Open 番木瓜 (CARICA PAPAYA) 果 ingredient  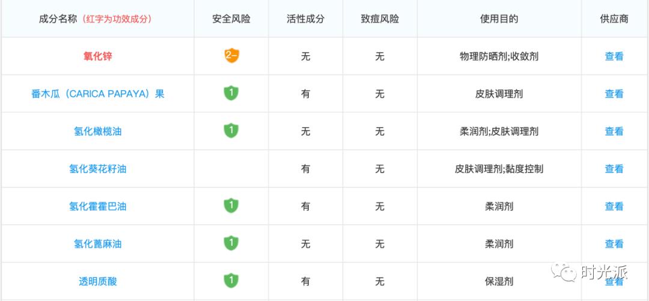pos(98,94)
